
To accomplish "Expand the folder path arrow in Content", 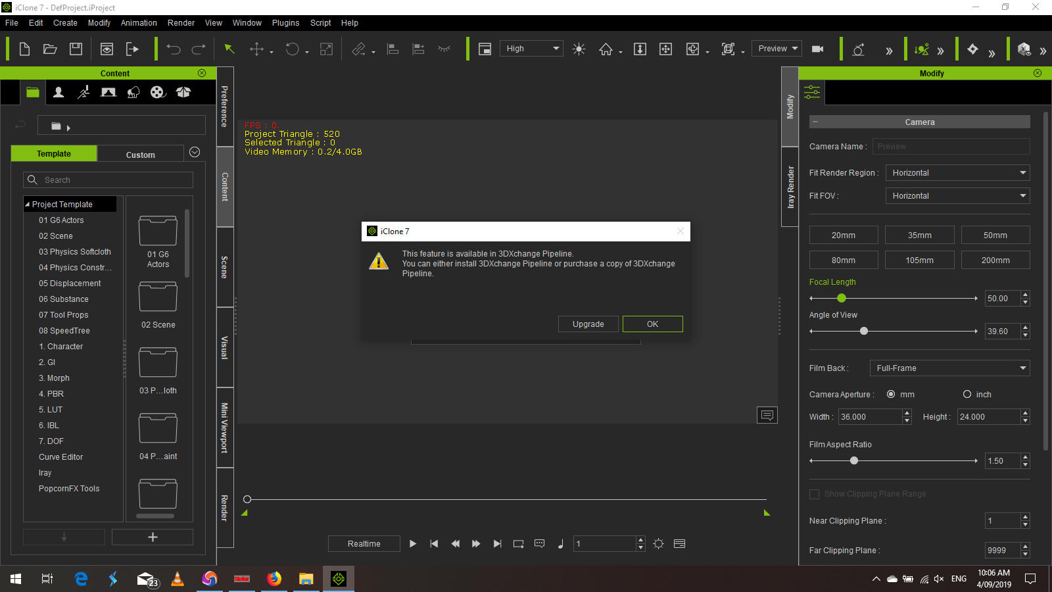I will pos(68,128).
